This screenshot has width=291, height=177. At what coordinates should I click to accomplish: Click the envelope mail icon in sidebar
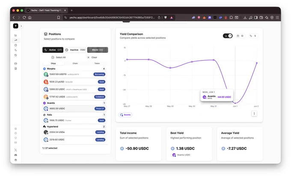[15, 142]
